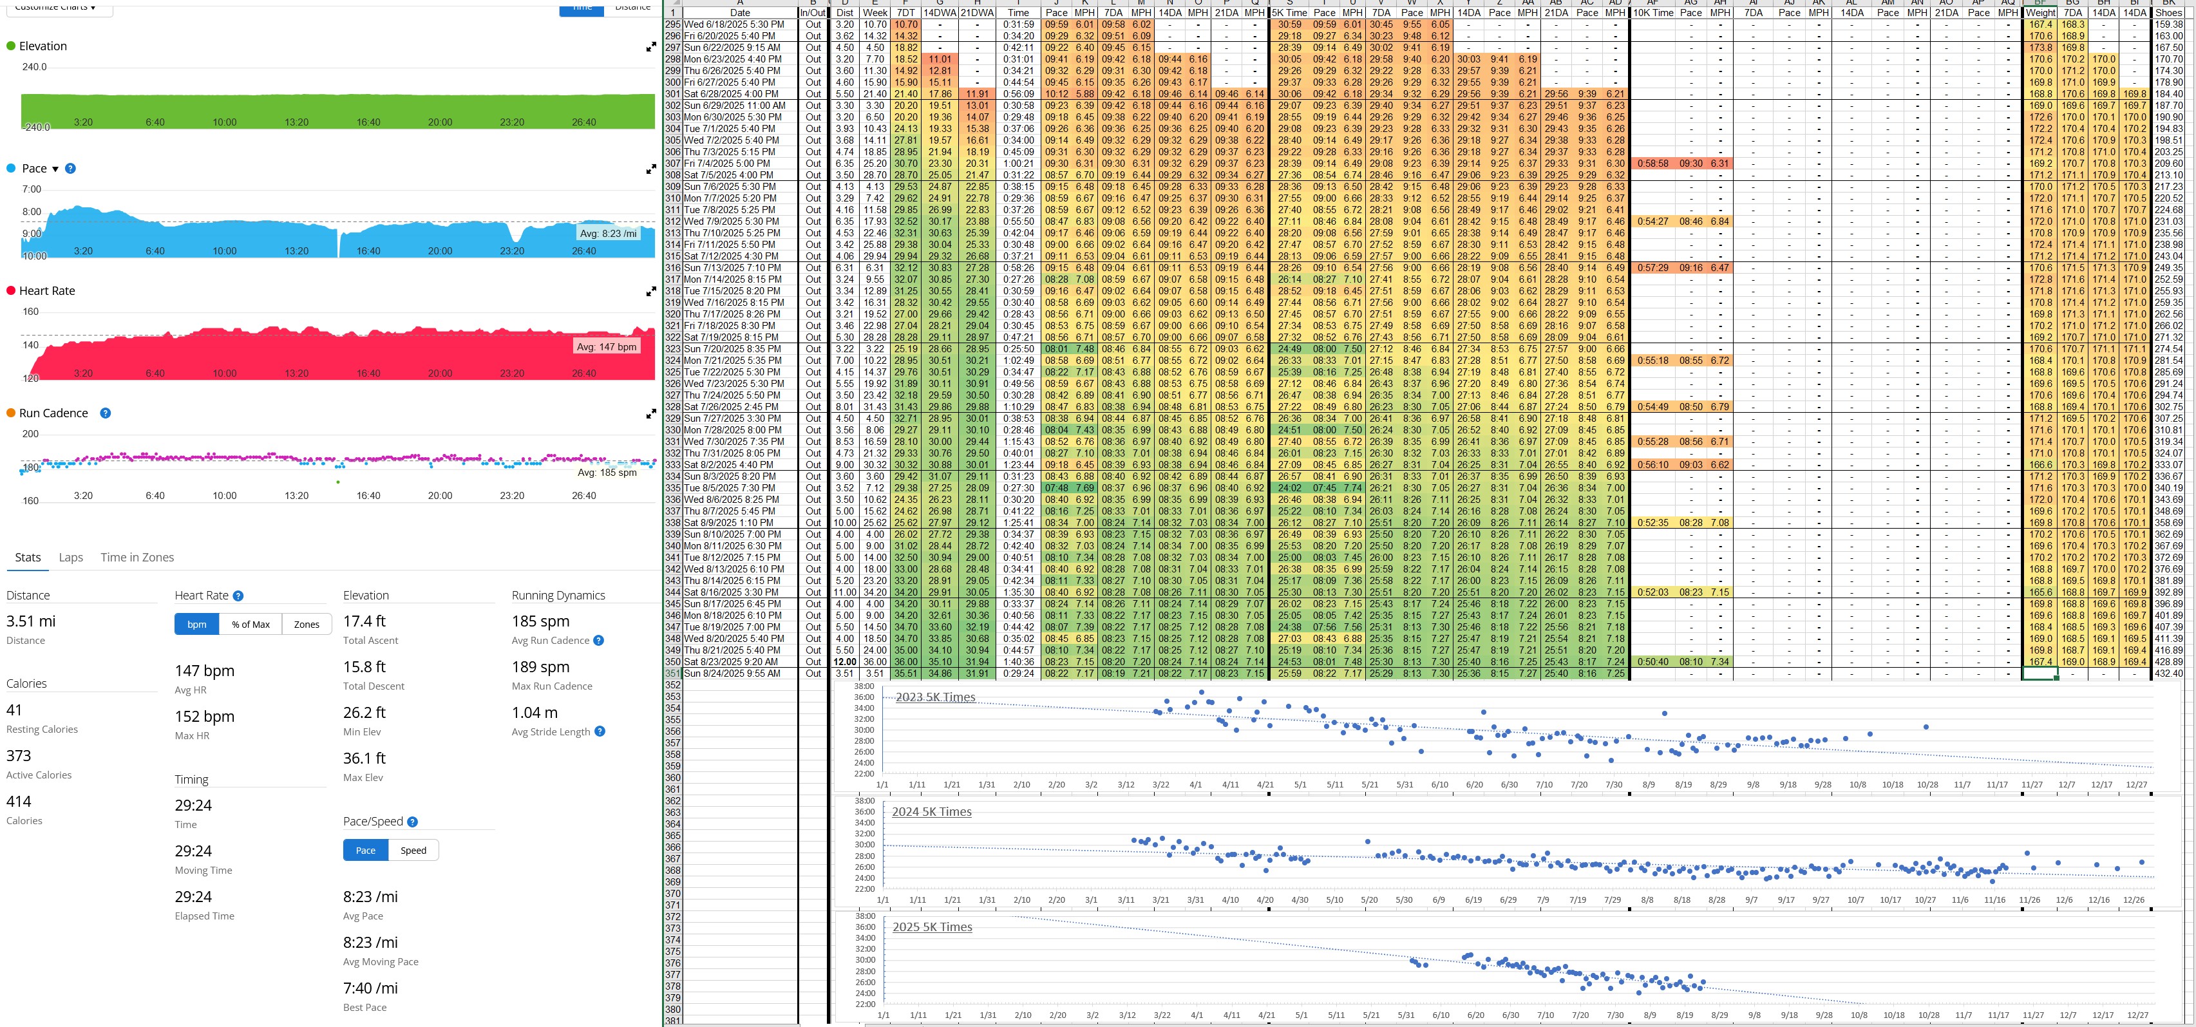
Task: Click the Pace button under Pace/Speed
Action: [x=366, y=851]
